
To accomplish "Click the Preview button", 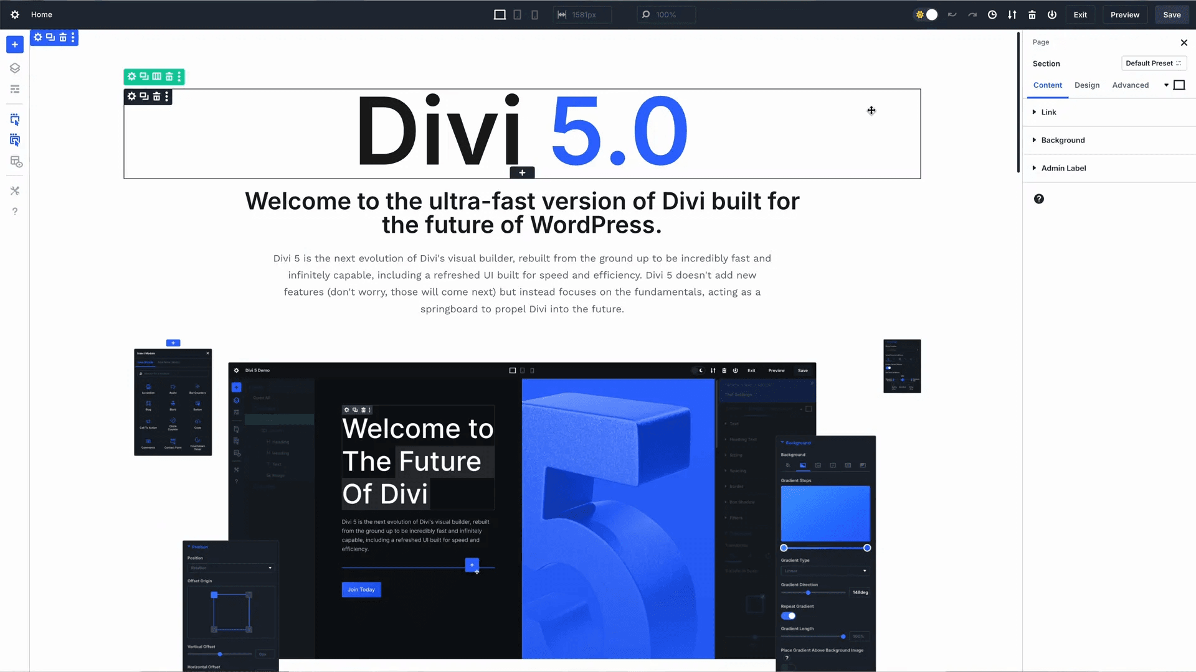I will 1124,14.
